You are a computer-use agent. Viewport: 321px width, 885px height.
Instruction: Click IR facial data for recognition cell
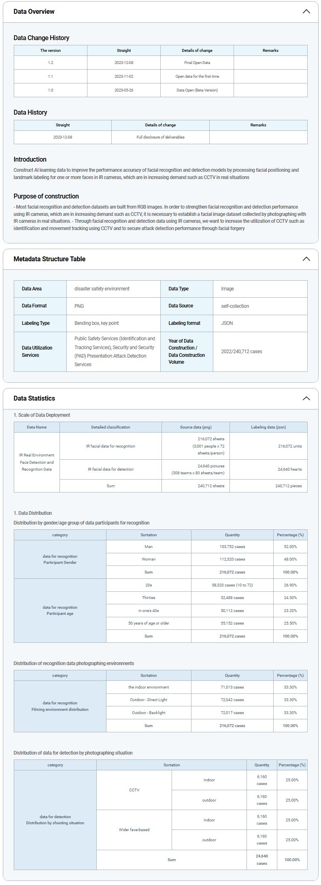(111, 446)
